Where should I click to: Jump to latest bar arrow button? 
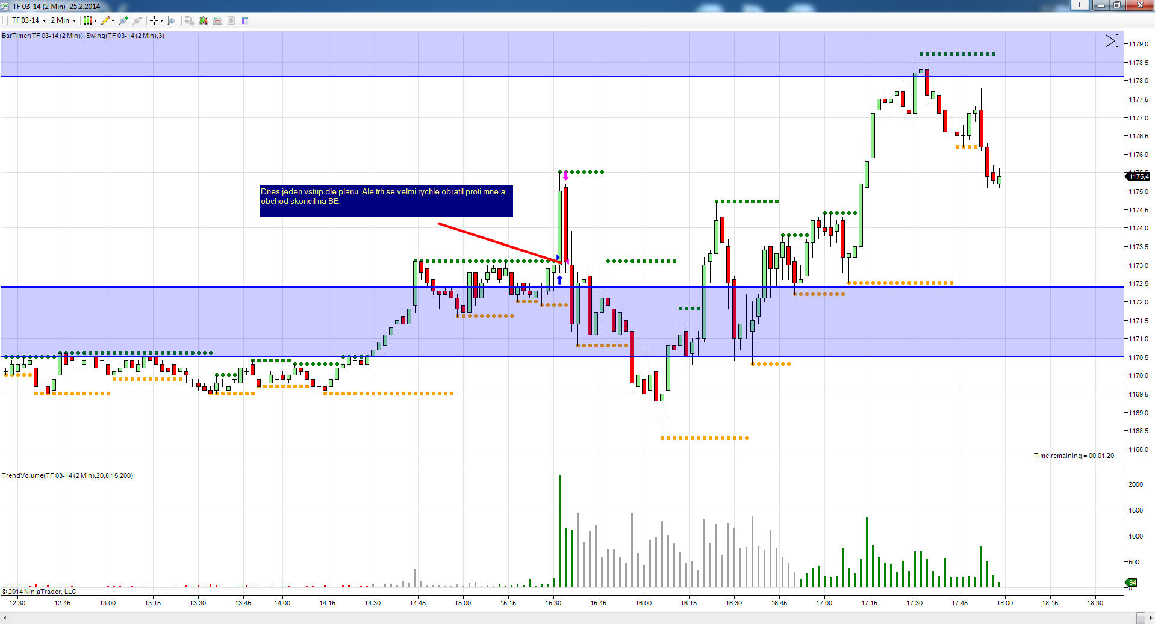point(1112,40)
